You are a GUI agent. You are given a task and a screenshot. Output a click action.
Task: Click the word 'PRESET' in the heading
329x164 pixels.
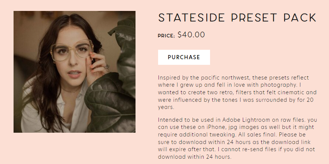(x=254, y=18)
